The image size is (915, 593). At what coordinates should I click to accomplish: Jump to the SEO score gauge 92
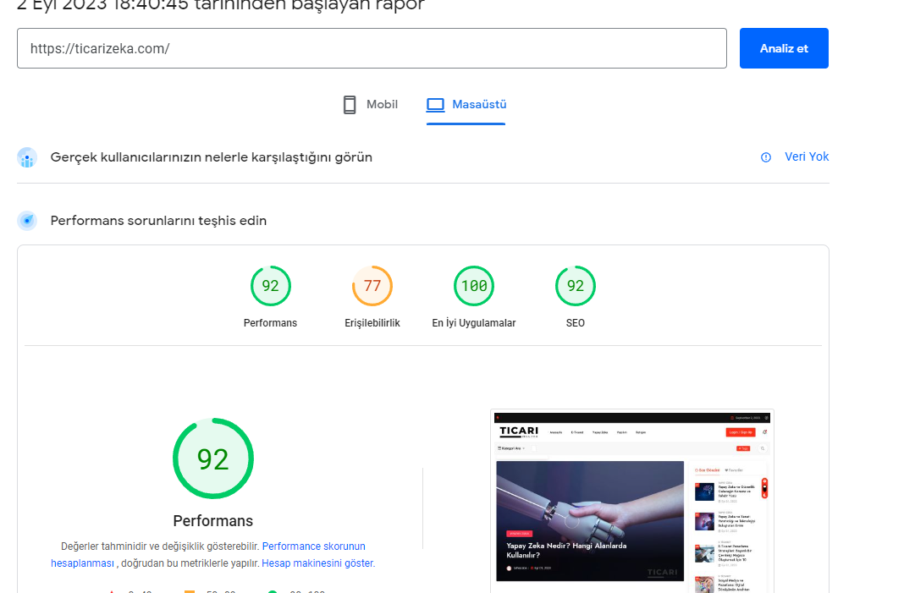pyautogui.click(x=576, y=286)
